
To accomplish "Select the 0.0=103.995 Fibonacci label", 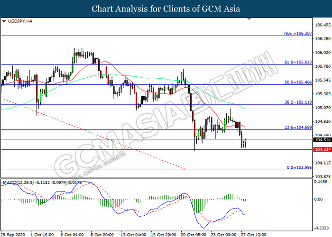I will pyautogui.click(x=299, y=167).
